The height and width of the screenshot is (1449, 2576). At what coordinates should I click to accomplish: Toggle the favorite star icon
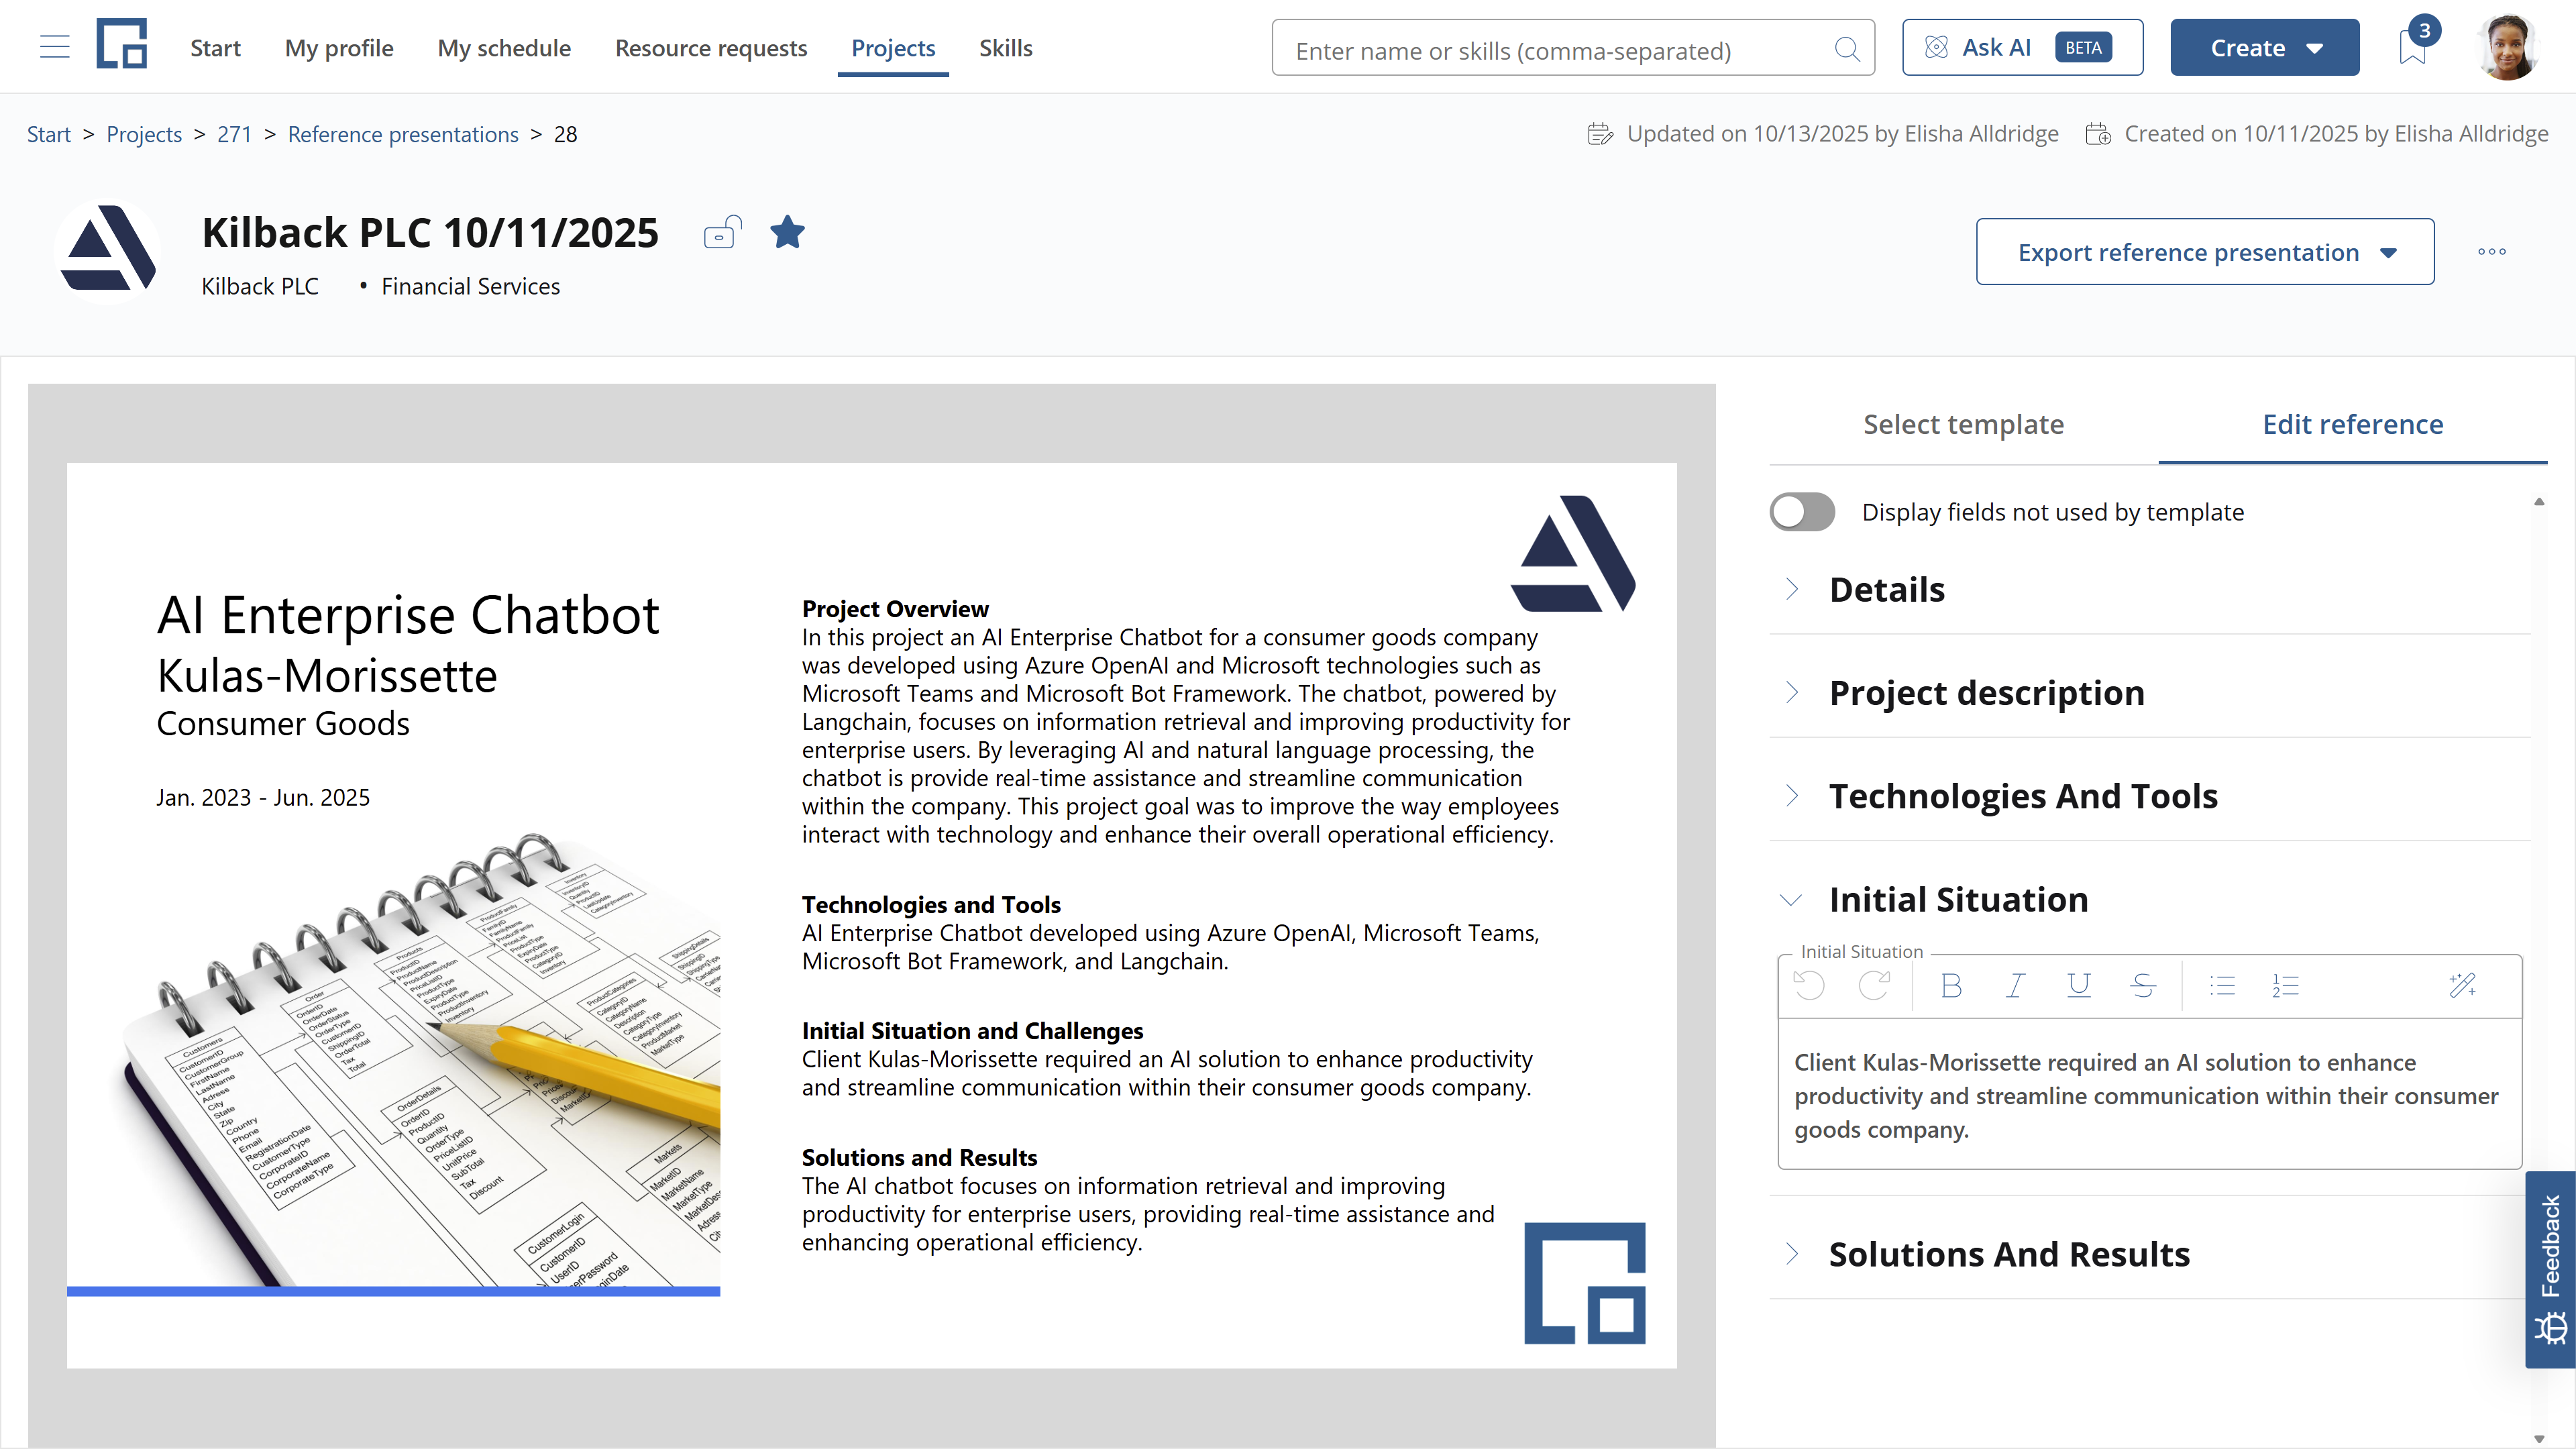[x=787, y=232]
